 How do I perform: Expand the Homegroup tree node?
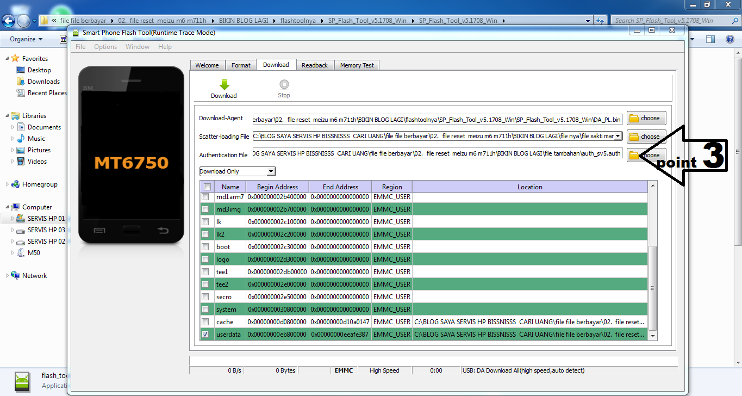coord(7,184)
